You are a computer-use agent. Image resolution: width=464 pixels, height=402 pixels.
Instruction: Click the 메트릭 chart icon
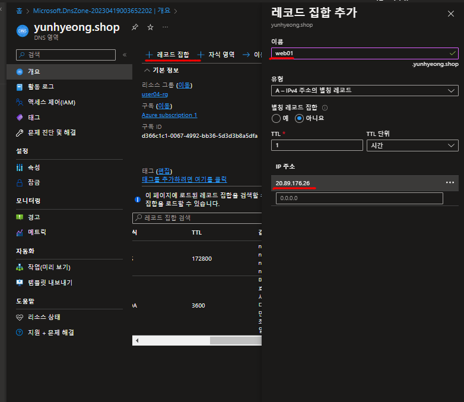point(20,233)
